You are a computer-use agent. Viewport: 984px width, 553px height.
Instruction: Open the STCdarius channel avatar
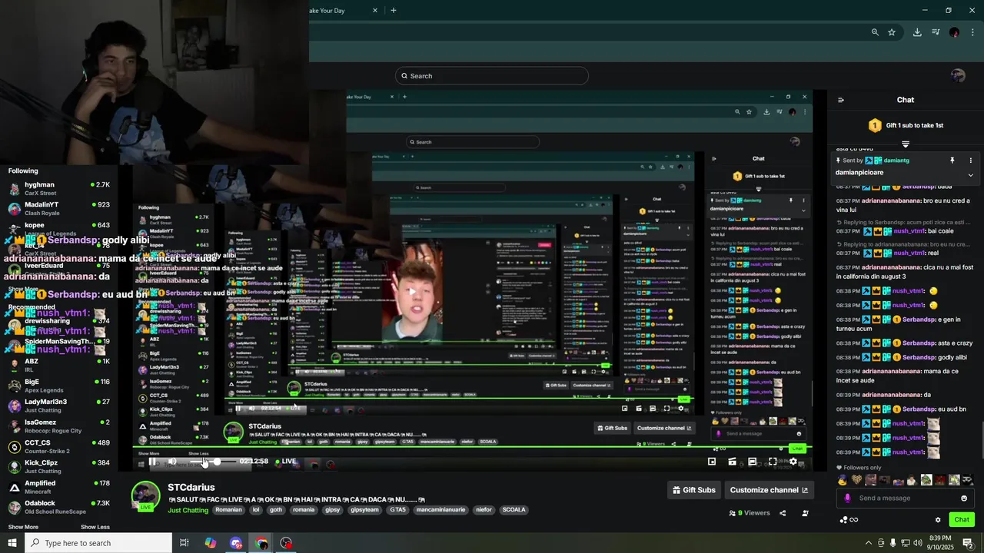(145, 496)
